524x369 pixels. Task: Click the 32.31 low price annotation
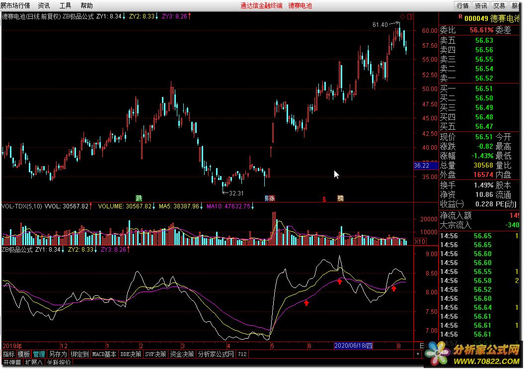click(x=236, y=193)
